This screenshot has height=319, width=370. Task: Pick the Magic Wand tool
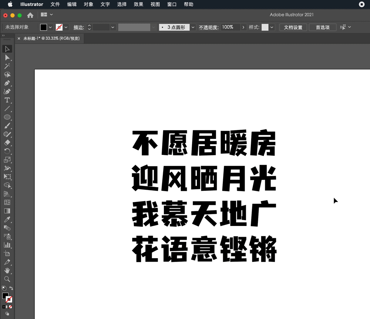point(7,66)
